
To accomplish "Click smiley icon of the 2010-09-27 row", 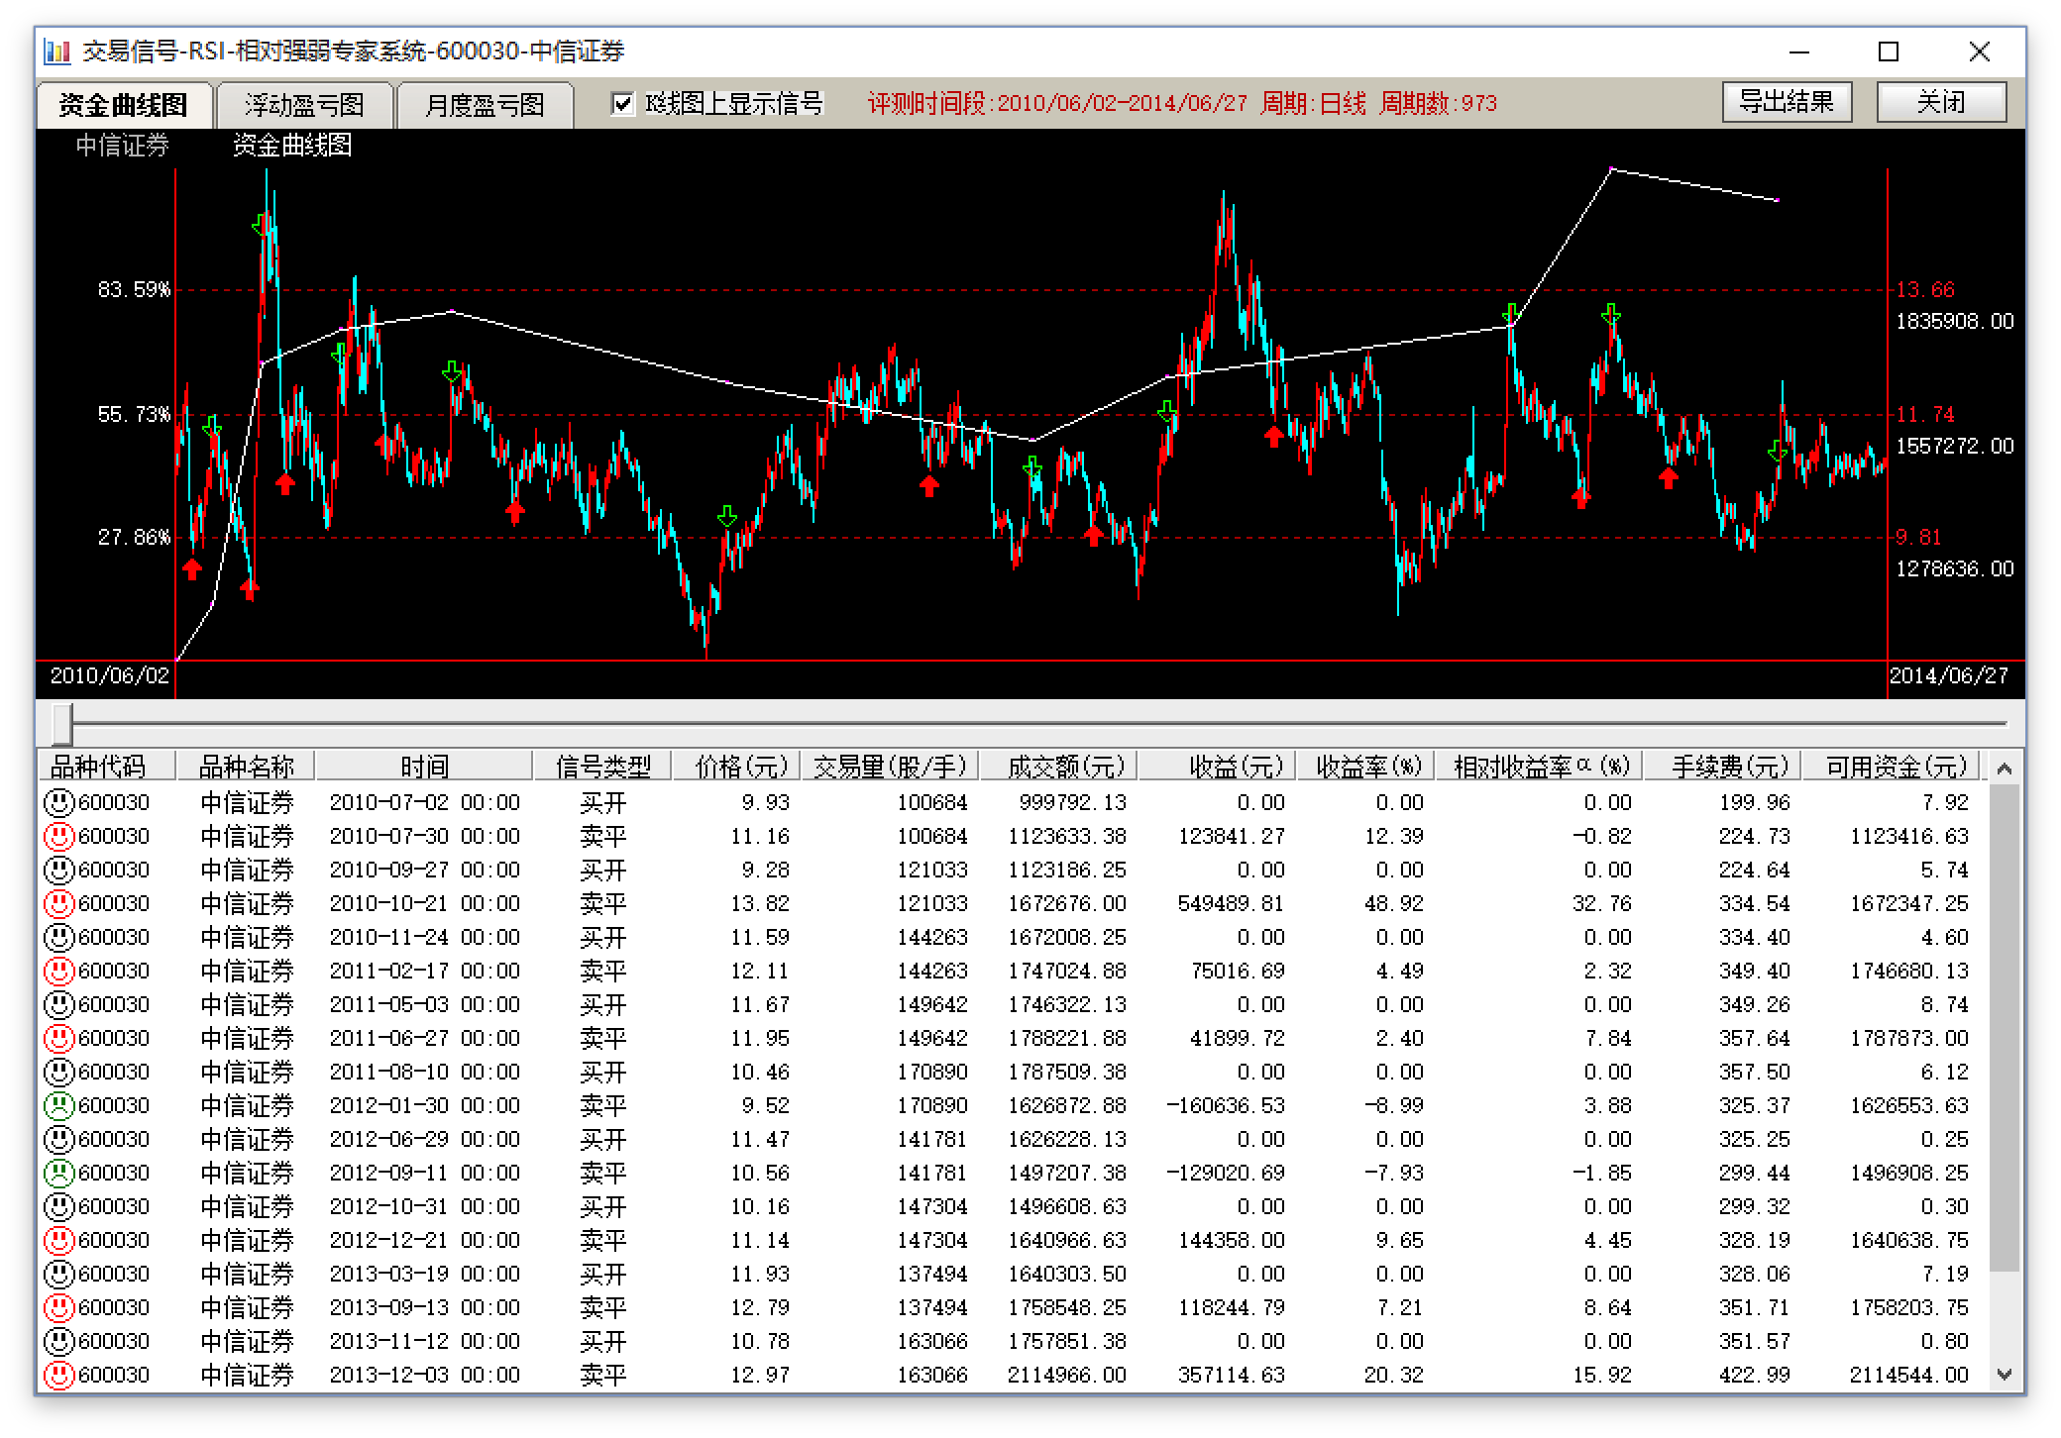I will tap(59, 870).
